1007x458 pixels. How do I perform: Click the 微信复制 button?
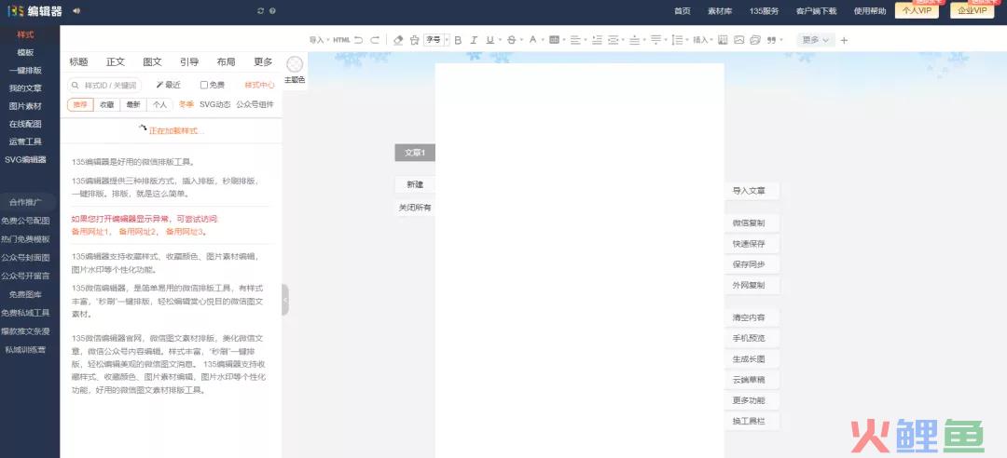coord(752,223)
